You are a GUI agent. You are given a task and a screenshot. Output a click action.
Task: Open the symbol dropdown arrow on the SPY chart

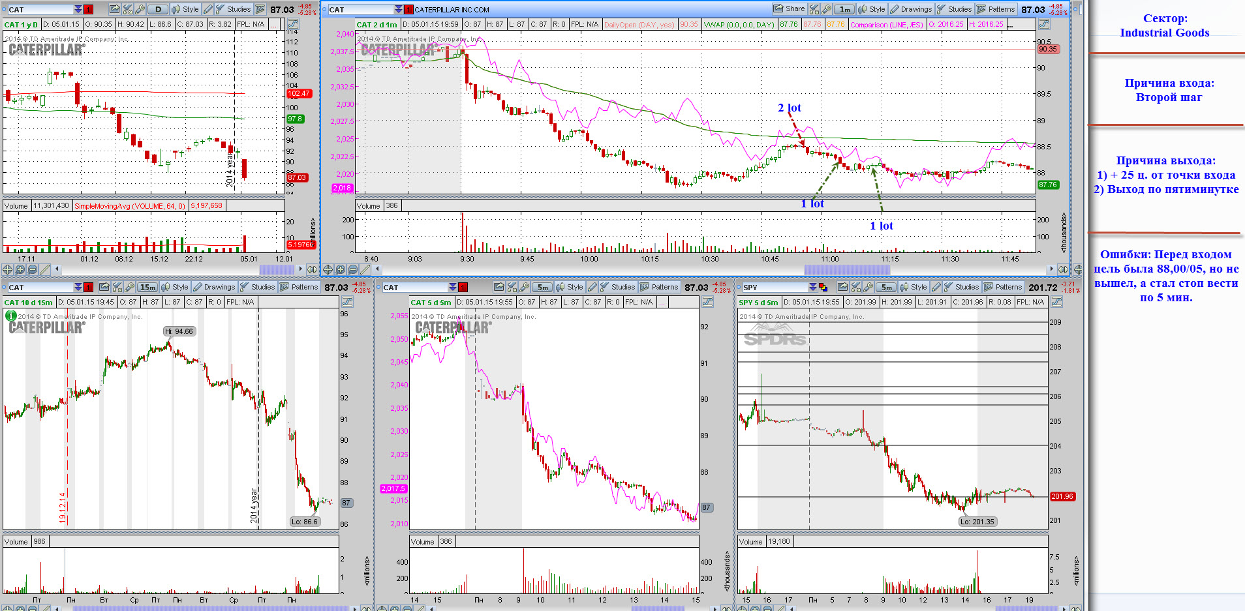pos(812,287)
